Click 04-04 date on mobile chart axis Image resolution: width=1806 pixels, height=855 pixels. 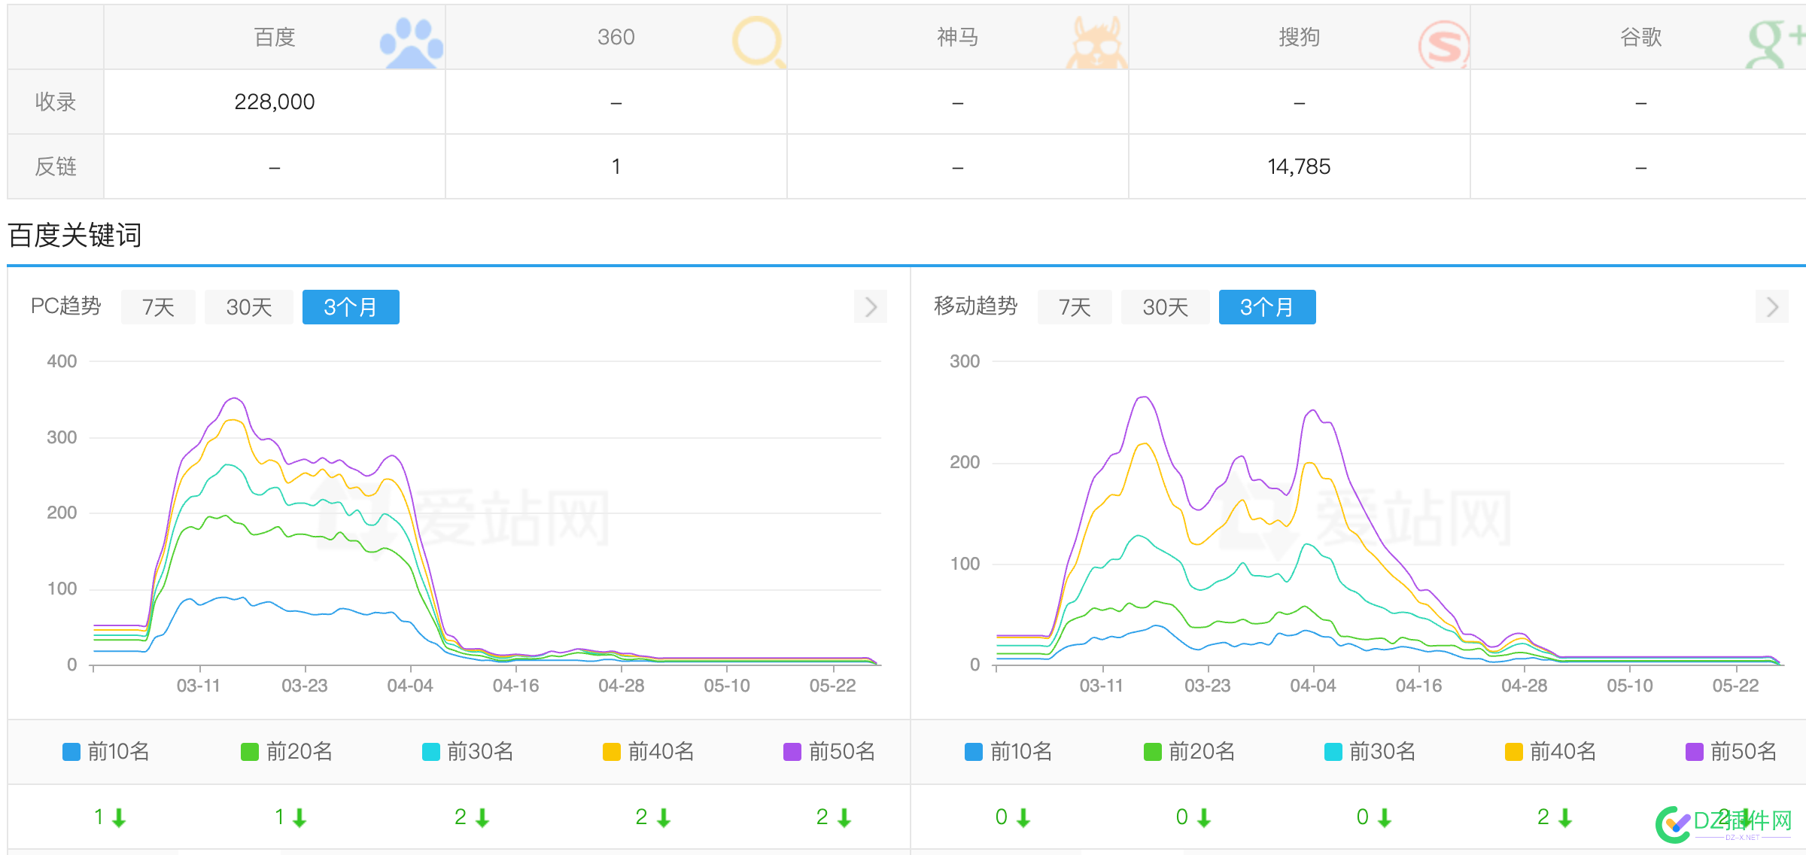point(1313,686)
